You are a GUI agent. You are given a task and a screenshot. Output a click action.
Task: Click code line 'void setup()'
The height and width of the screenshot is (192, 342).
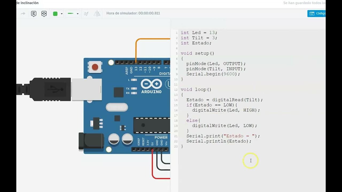coord(197,53)
